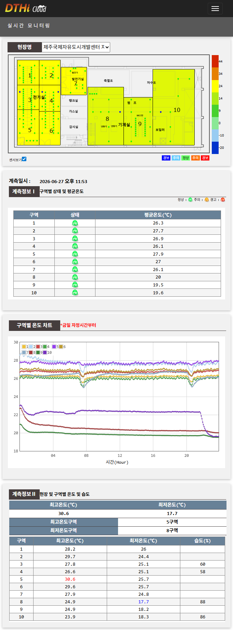This screenshot has height=630, width=233.
Task: Click the orange 34 swatch on temperature scale
Action: 215,74
